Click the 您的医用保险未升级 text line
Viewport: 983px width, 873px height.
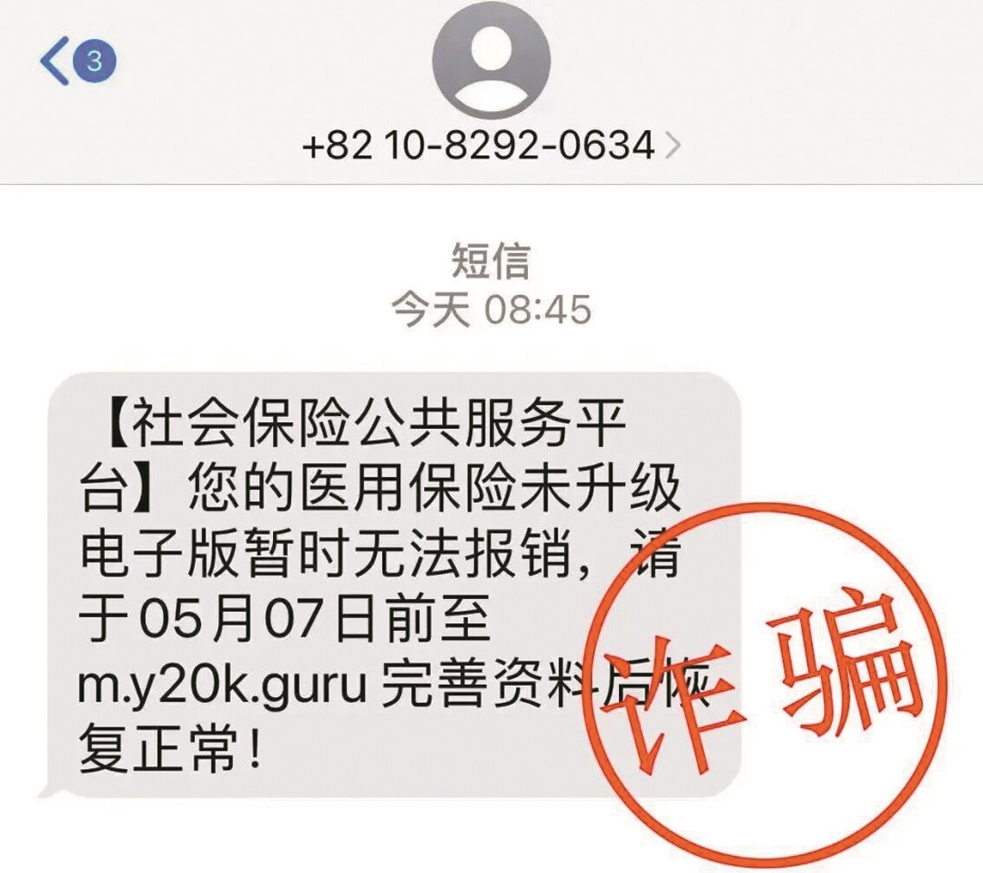(433, 487)
